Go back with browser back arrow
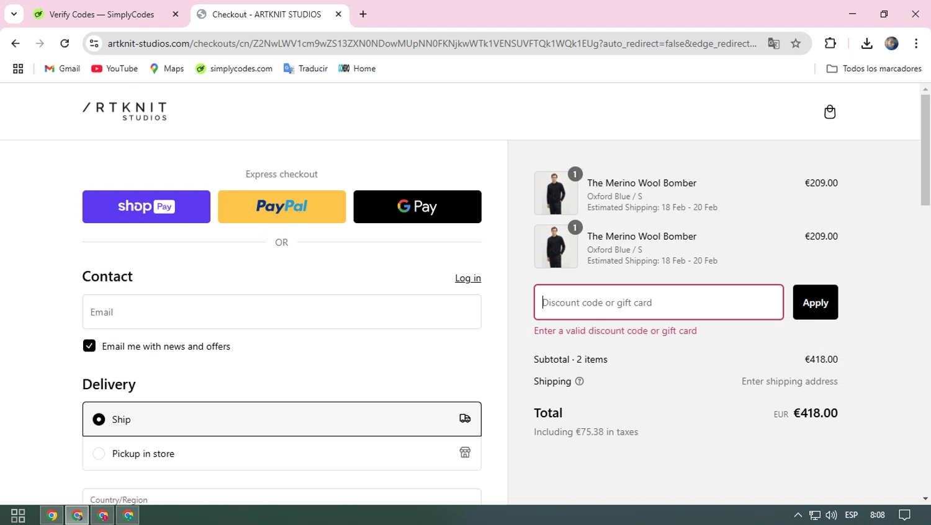This screenshot has height=525, width=931. point(16,43)
